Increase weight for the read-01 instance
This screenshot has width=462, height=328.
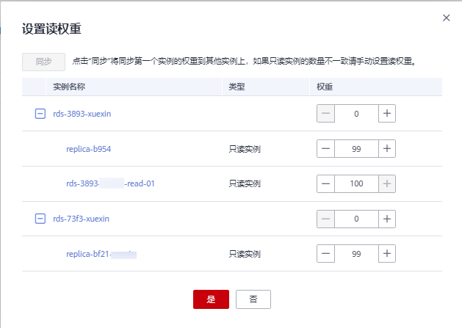click(387, 183)
